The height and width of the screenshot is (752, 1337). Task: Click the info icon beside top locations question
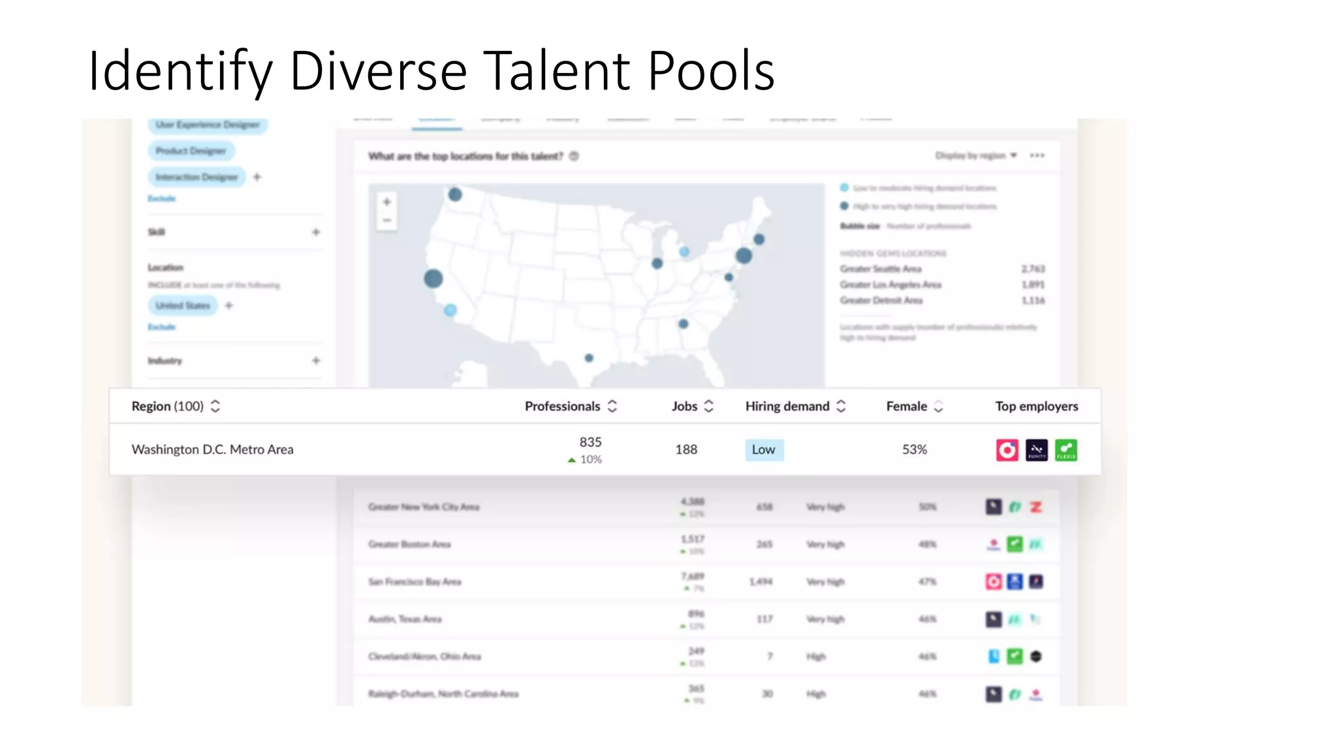(x=574, y=156)
